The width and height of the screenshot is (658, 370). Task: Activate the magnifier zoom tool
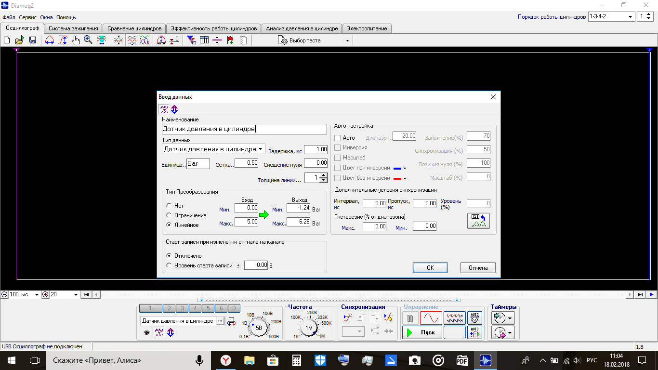[88, 40]
